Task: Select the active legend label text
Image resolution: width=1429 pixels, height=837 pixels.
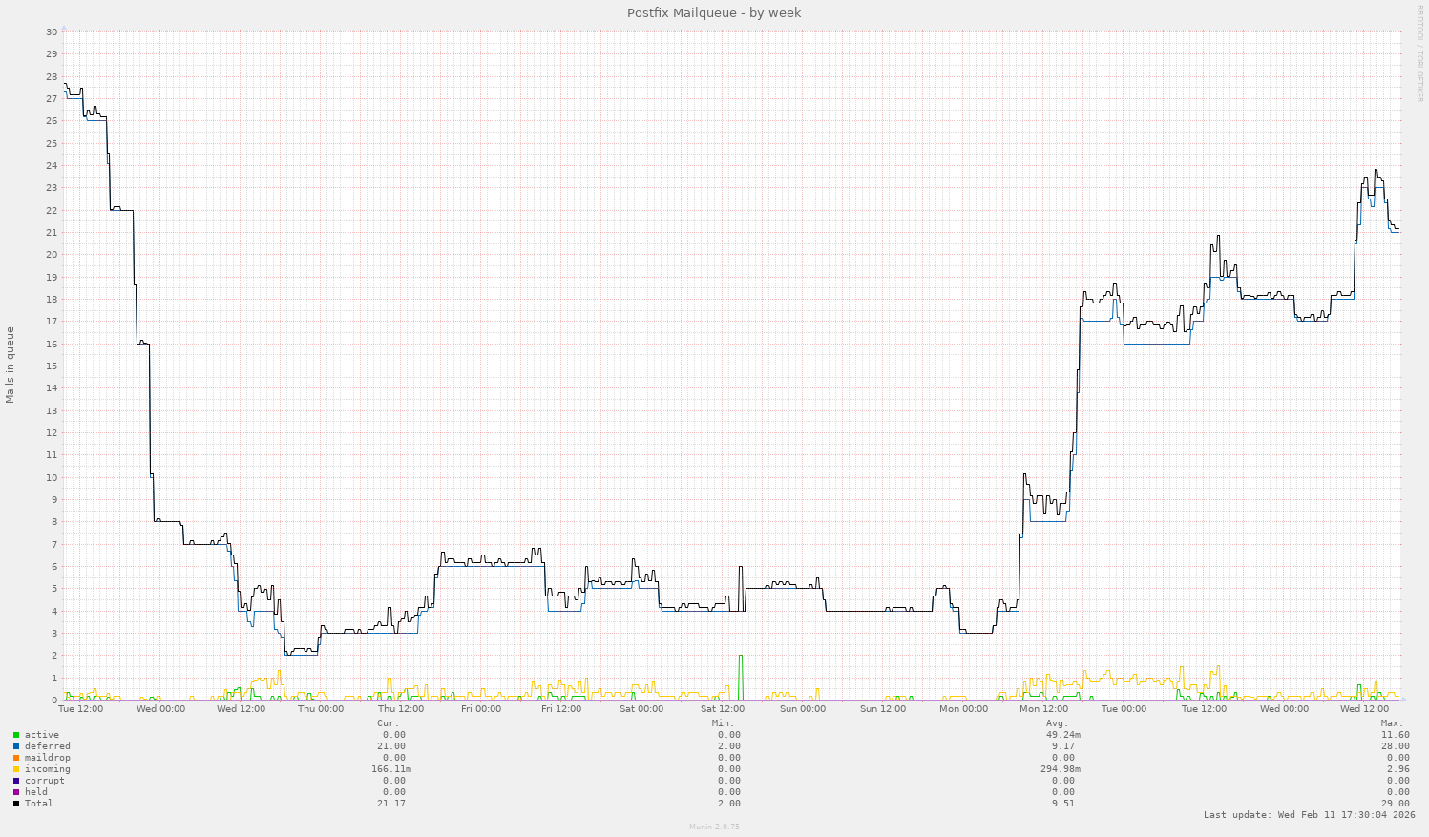Action: pos(40,734)
